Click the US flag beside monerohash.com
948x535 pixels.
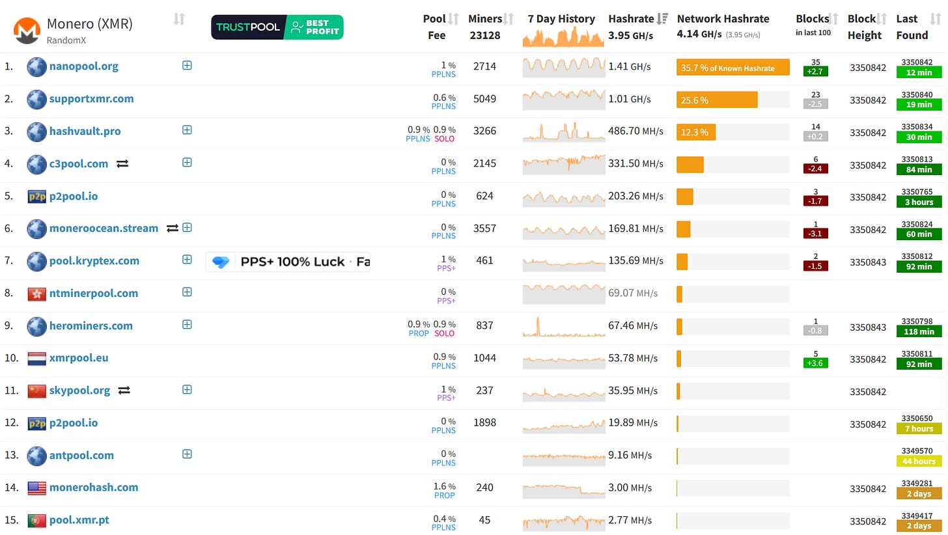[x=37, y=487]
